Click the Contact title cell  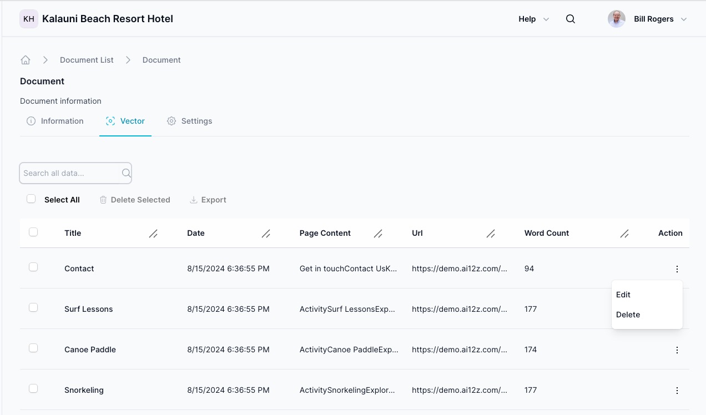tap(79, 269)
